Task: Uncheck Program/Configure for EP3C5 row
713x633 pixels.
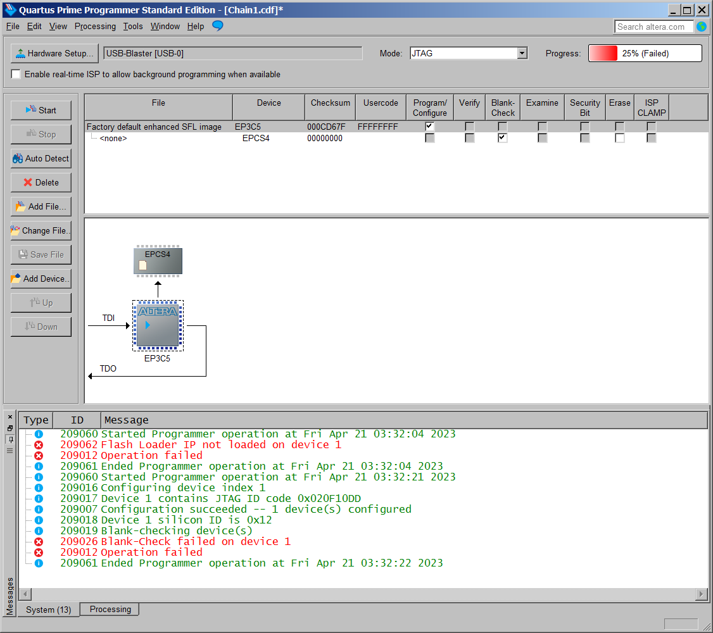Action: 430,127
